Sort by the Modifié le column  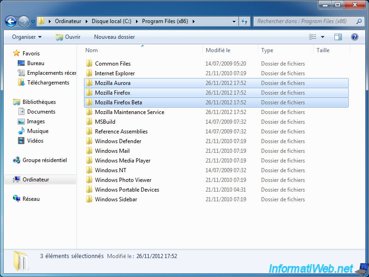point(218,50)
